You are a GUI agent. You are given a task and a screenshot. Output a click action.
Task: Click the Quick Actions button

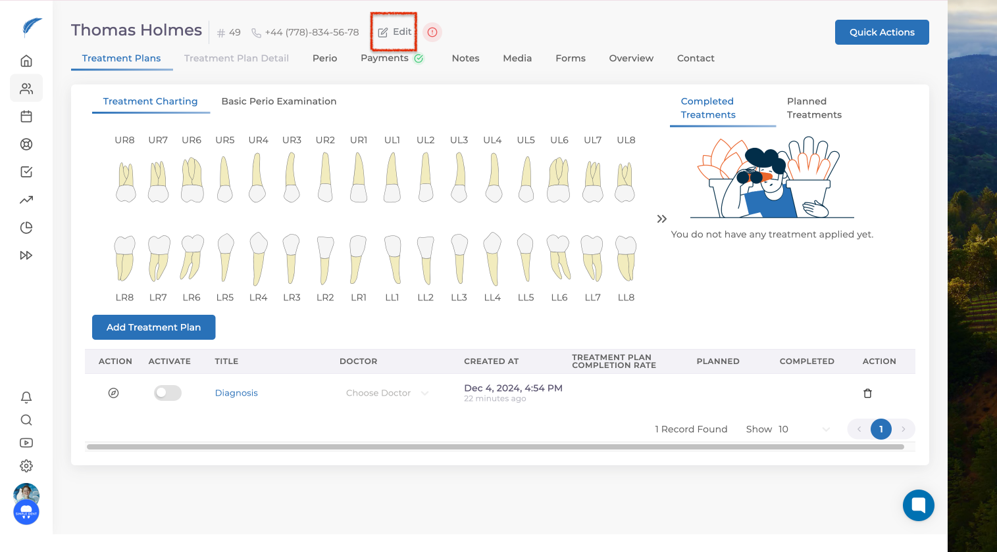point(881,32)
